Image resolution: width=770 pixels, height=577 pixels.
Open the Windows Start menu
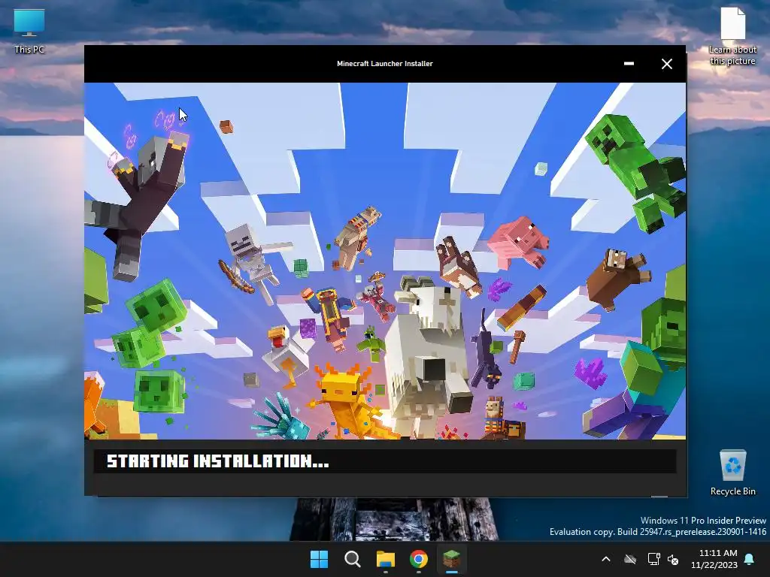pos(319,559)
